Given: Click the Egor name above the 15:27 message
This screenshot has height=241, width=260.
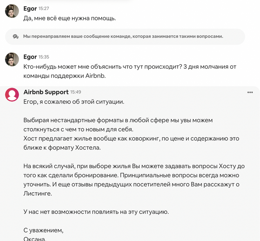Looking at the screenshot, I should point(30,8).
